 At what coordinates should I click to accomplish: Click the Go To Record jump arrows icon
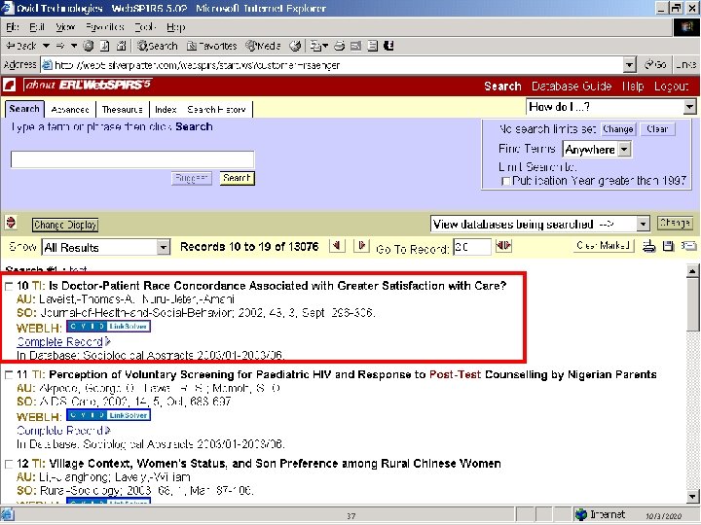[x=504, y=246]
